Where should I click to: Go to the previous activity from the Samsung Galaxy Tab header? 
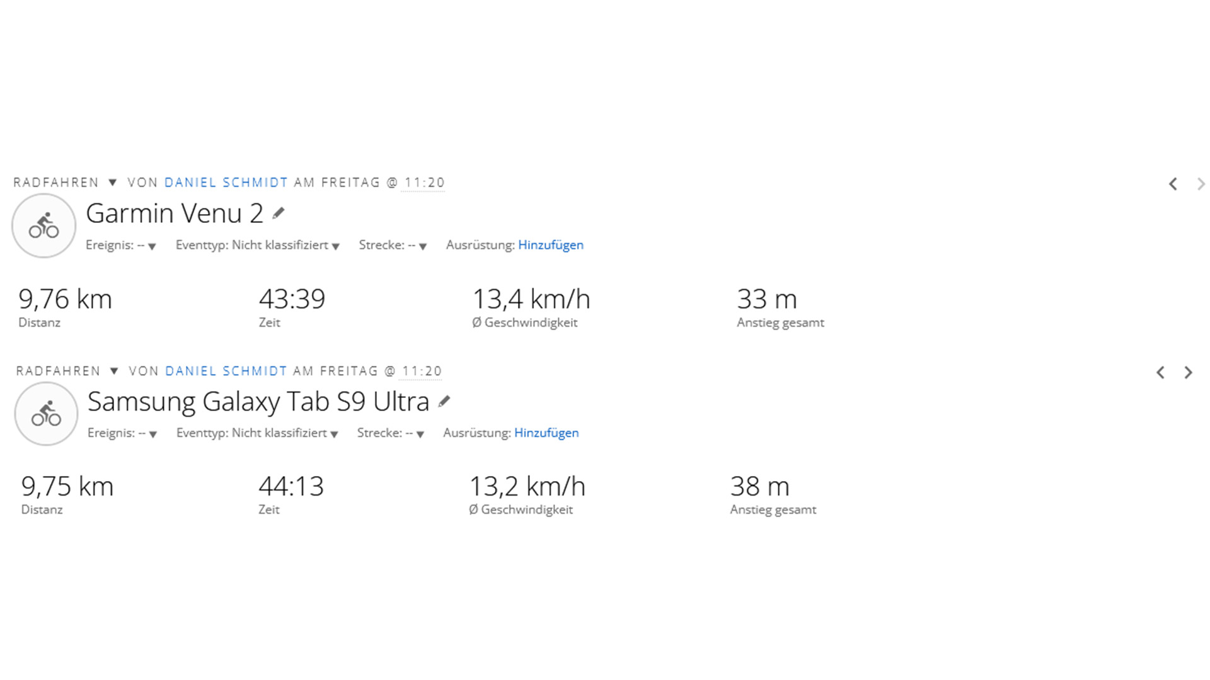(x=1160, y=372)
